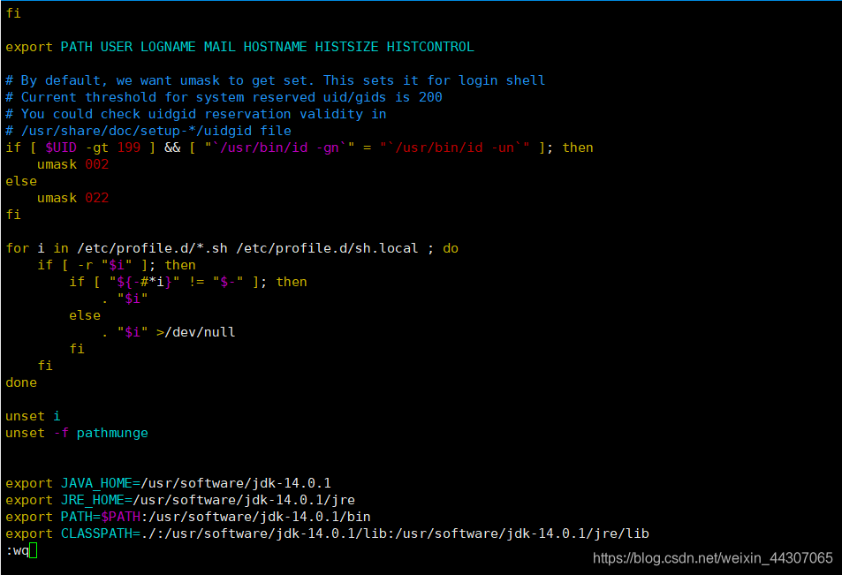This screenshot has width=842, height=575.
Task: Click the green cursor block after :wq
Action: tap(34, 550)
